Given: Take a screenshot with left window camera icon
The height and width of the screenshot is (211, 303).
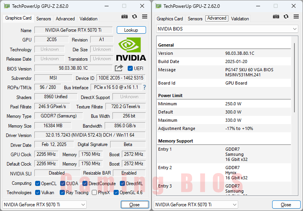Looking at the screenshot, I should 125,17.
